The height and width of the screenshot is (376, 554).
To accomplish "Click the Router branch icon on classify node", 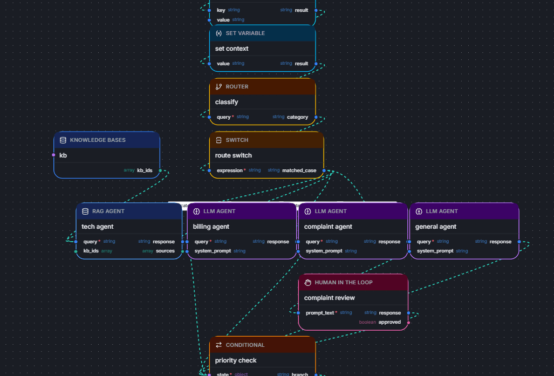I will (218, 86).
